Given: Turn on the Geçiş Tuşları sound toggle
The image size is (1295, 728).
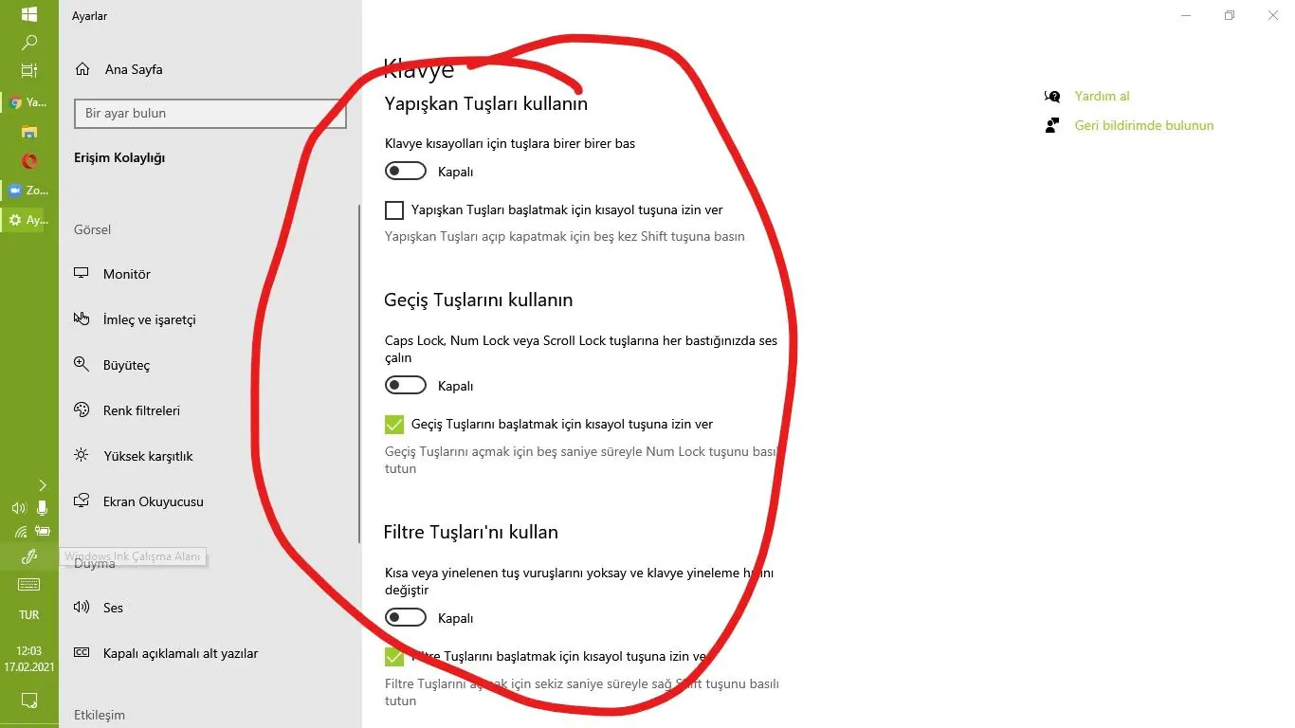Looking at the screenshot, I should point(406,386).
